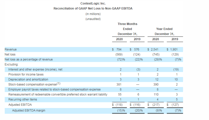The height and width of the screenshot is (120, 209).
Task: Click stock-based compensation value 381
Action: pyautogui.click(x=119, y=84)
